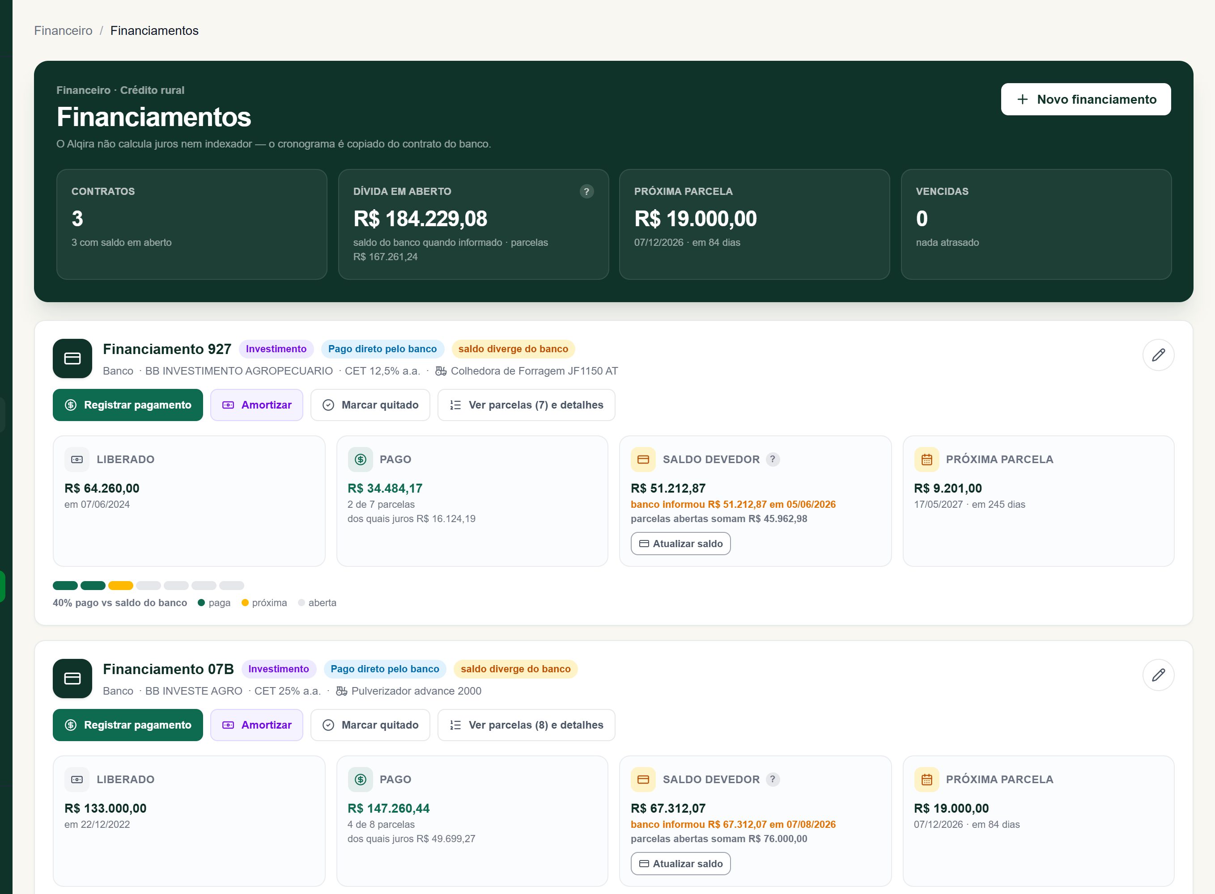Viewport: 1215px width, 894px height.
Task: Register payment for Financiamento 927
Action: pyautogui.click(x=128, y=405)
